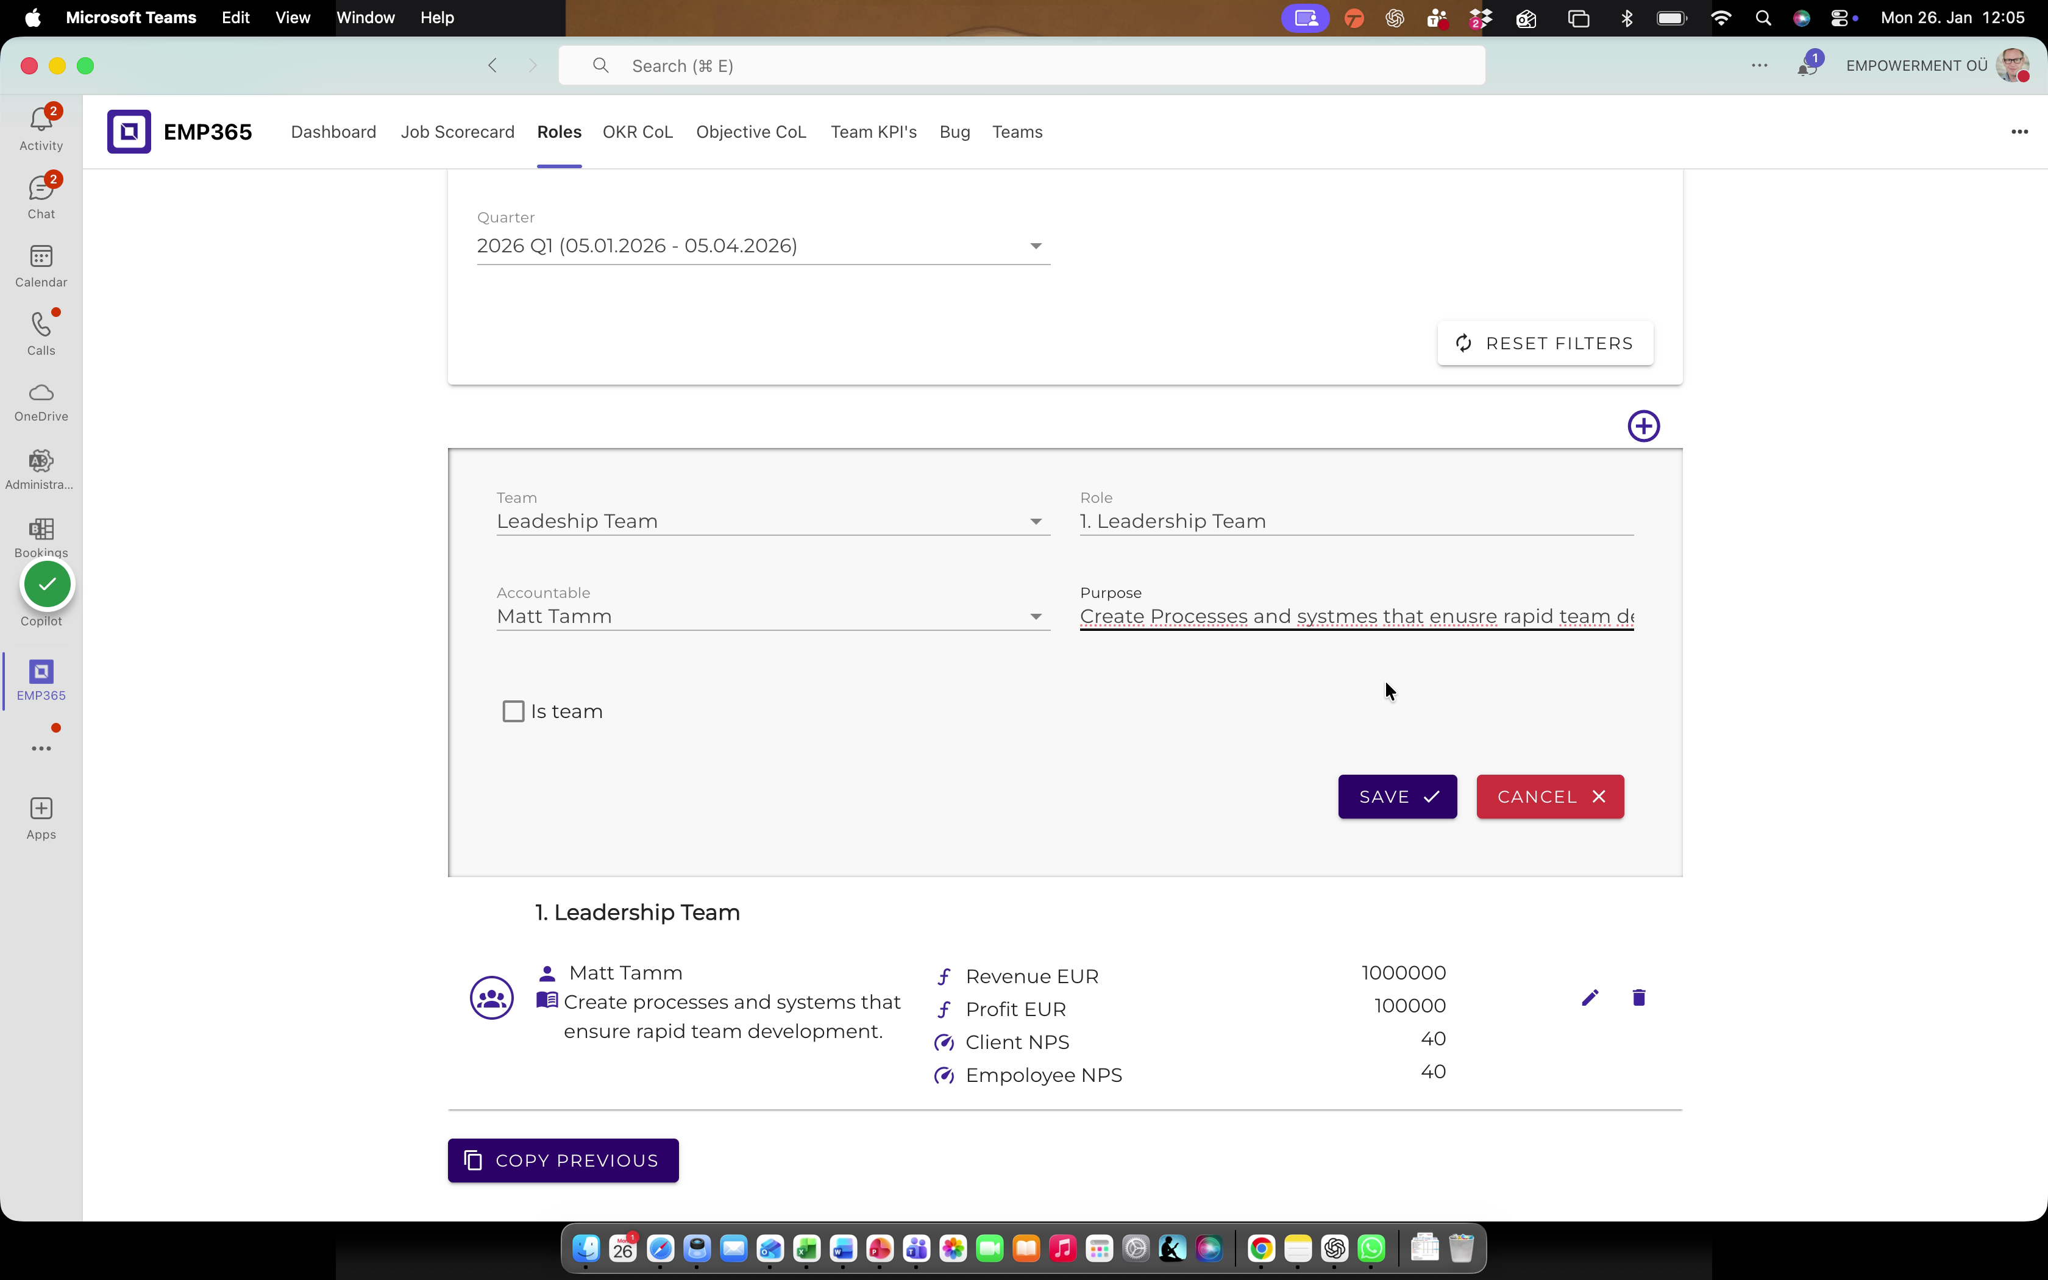The width and height of the screenshot is (2048, 1280).
Task: Click the EMP365 logo icon
Action: pyautogui.click(x=129, y=131)
